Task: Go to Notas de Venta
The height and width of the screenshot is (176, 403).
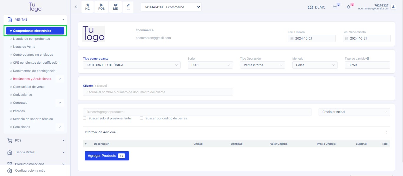Action: click(x=24, y=47)
